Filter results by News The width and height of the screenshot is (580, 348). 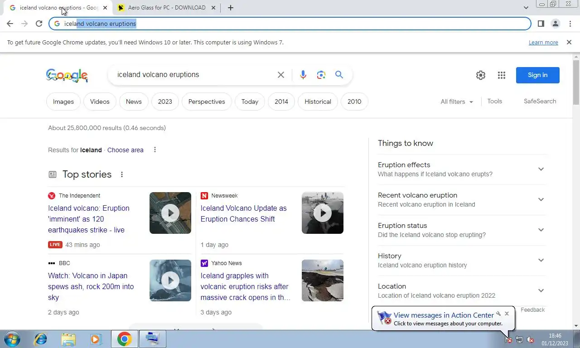click(134, 101)
